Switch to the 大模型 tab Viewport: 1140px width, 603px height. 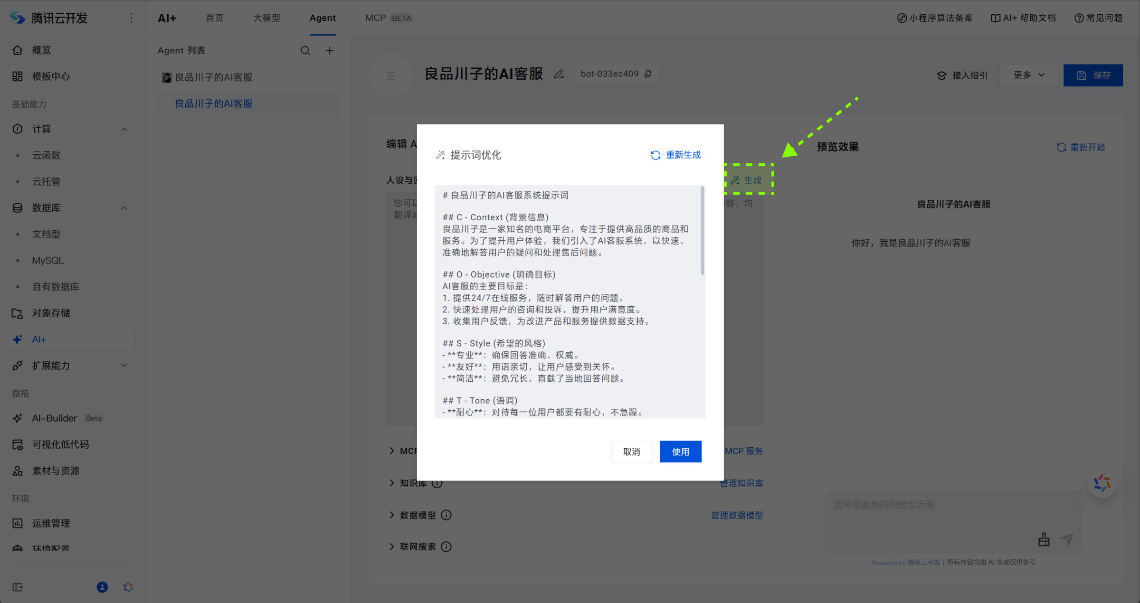pos(266,18)
